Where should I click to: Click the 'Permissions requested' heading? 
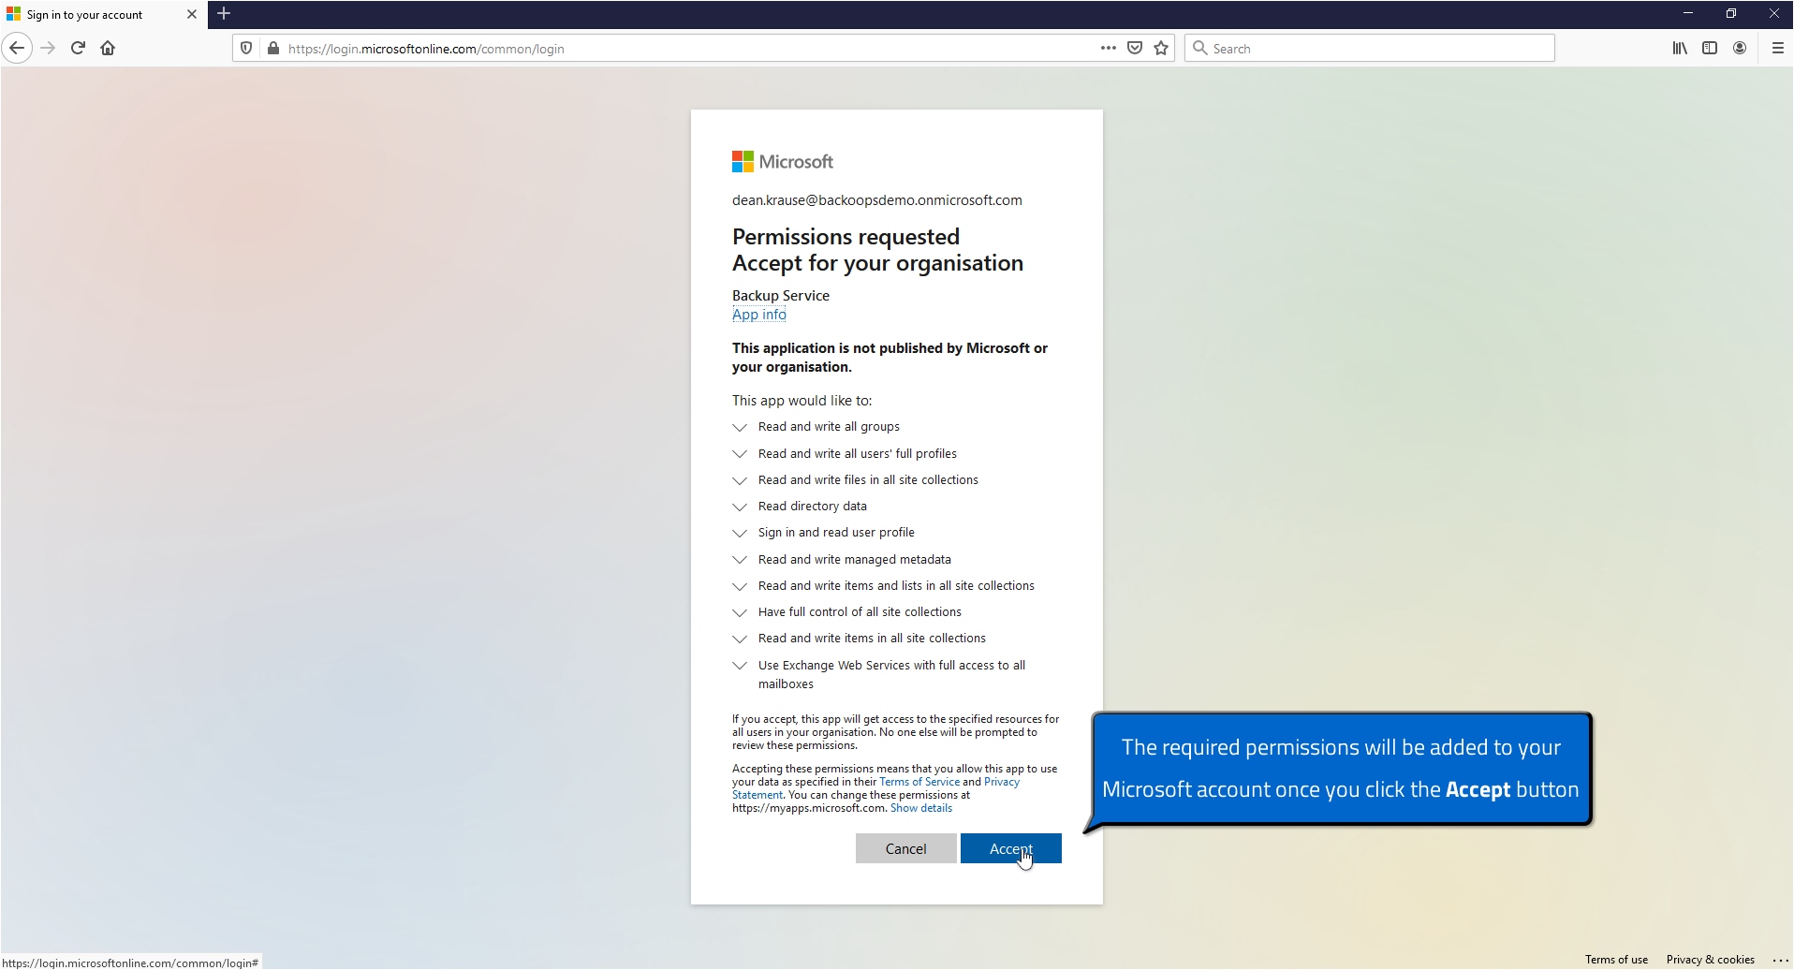click(x=846, y=237)
